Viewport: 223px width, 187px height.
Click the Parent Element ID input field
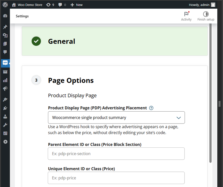click(x=116, y=154)
